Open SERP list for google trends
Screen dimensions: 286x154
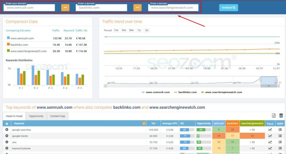[x=280, y=136]
